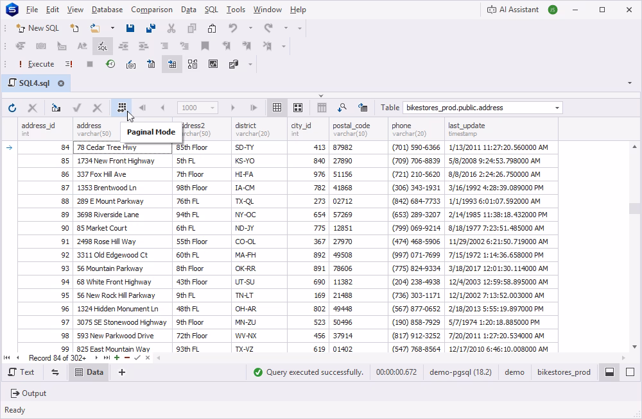
Task: Open the query profiler chart icon
Action: (213, 64)
